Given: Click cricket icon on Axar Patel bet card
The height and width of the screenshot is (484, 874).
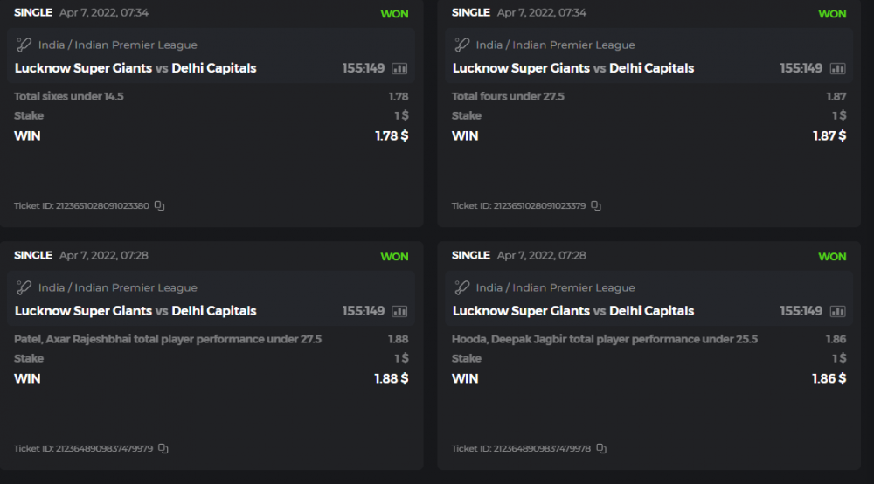Looking at the screenshot, I should pos(24,287).
